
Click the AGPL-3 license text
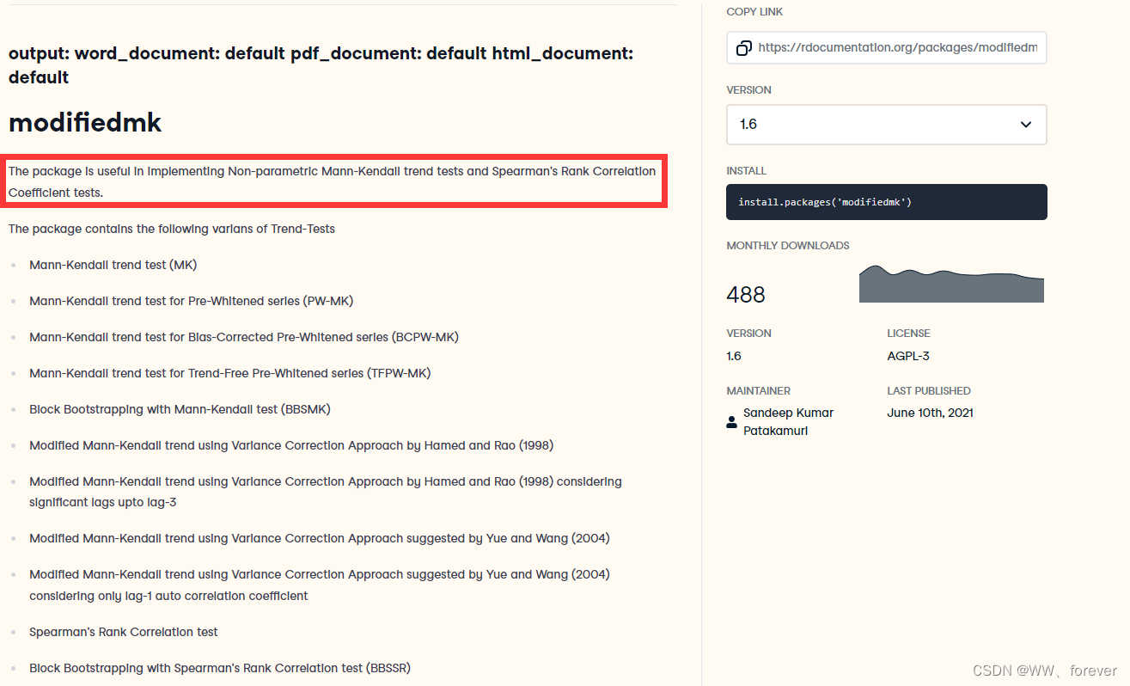pyautogui.click(x=908, y=356)
